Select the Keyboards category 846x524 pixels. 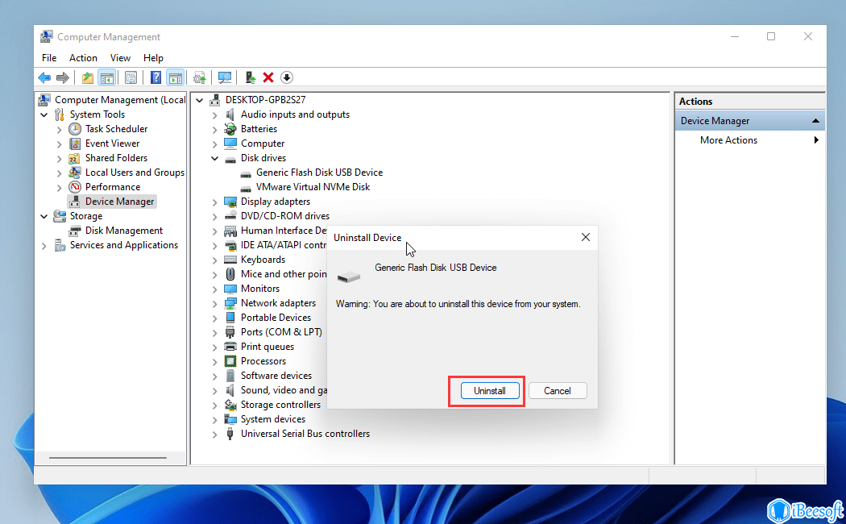coord(263,260)
